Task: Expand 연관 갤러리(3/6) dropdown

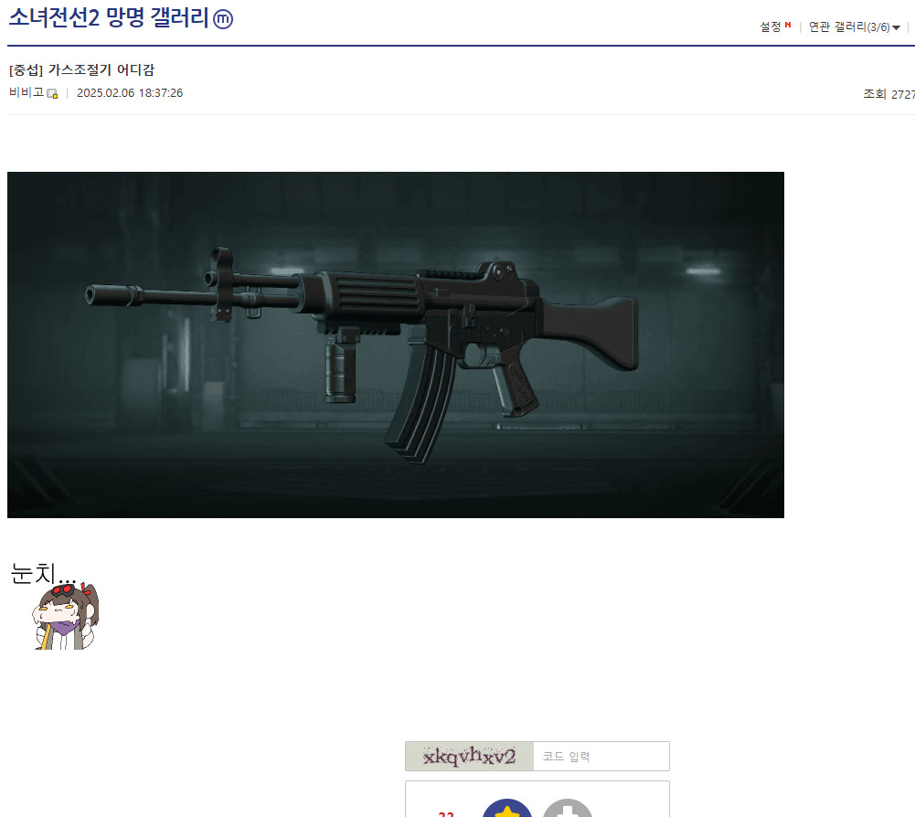Action: (855, 27)
